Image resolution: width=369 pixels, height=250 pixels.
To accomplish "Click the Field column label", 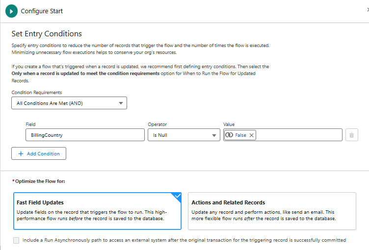I will (30, 124).
